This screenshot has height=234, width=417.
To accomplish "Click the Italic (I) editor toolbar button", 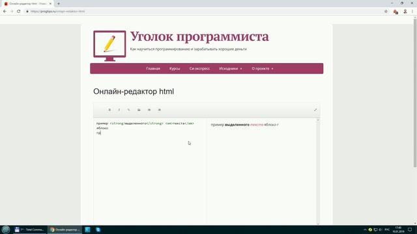I will [x=119, y=110].
